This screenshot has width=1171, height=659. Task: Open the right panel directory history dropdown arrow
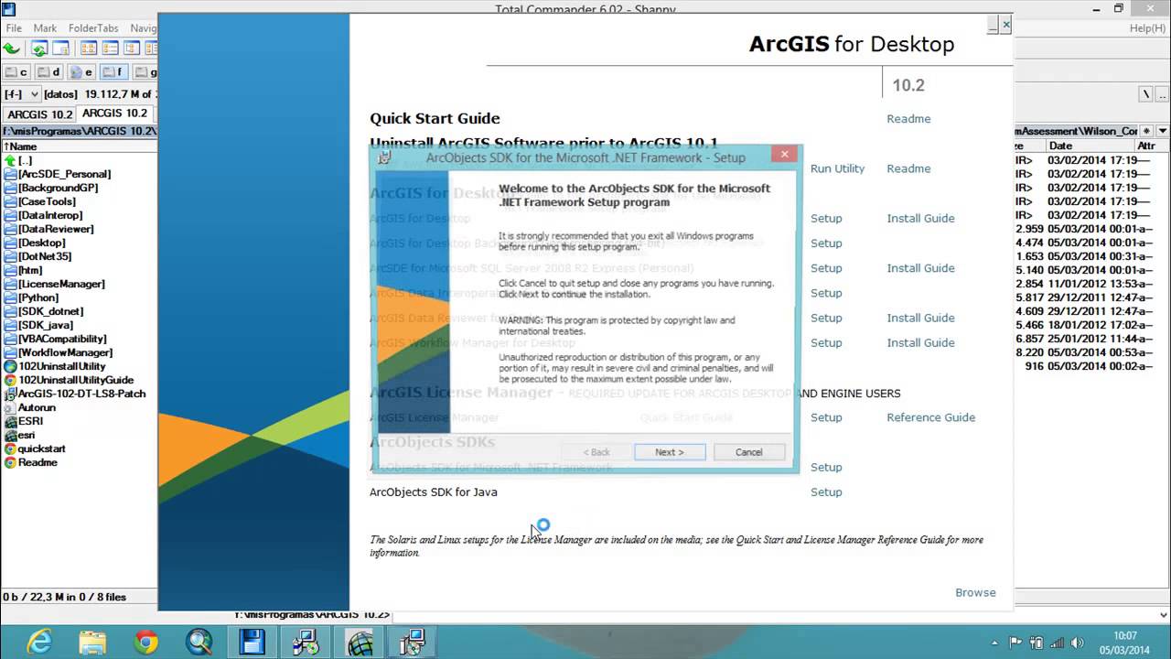1162,131
